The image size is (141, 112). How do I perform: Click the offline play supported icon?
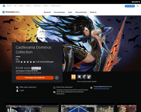[17, 87]
